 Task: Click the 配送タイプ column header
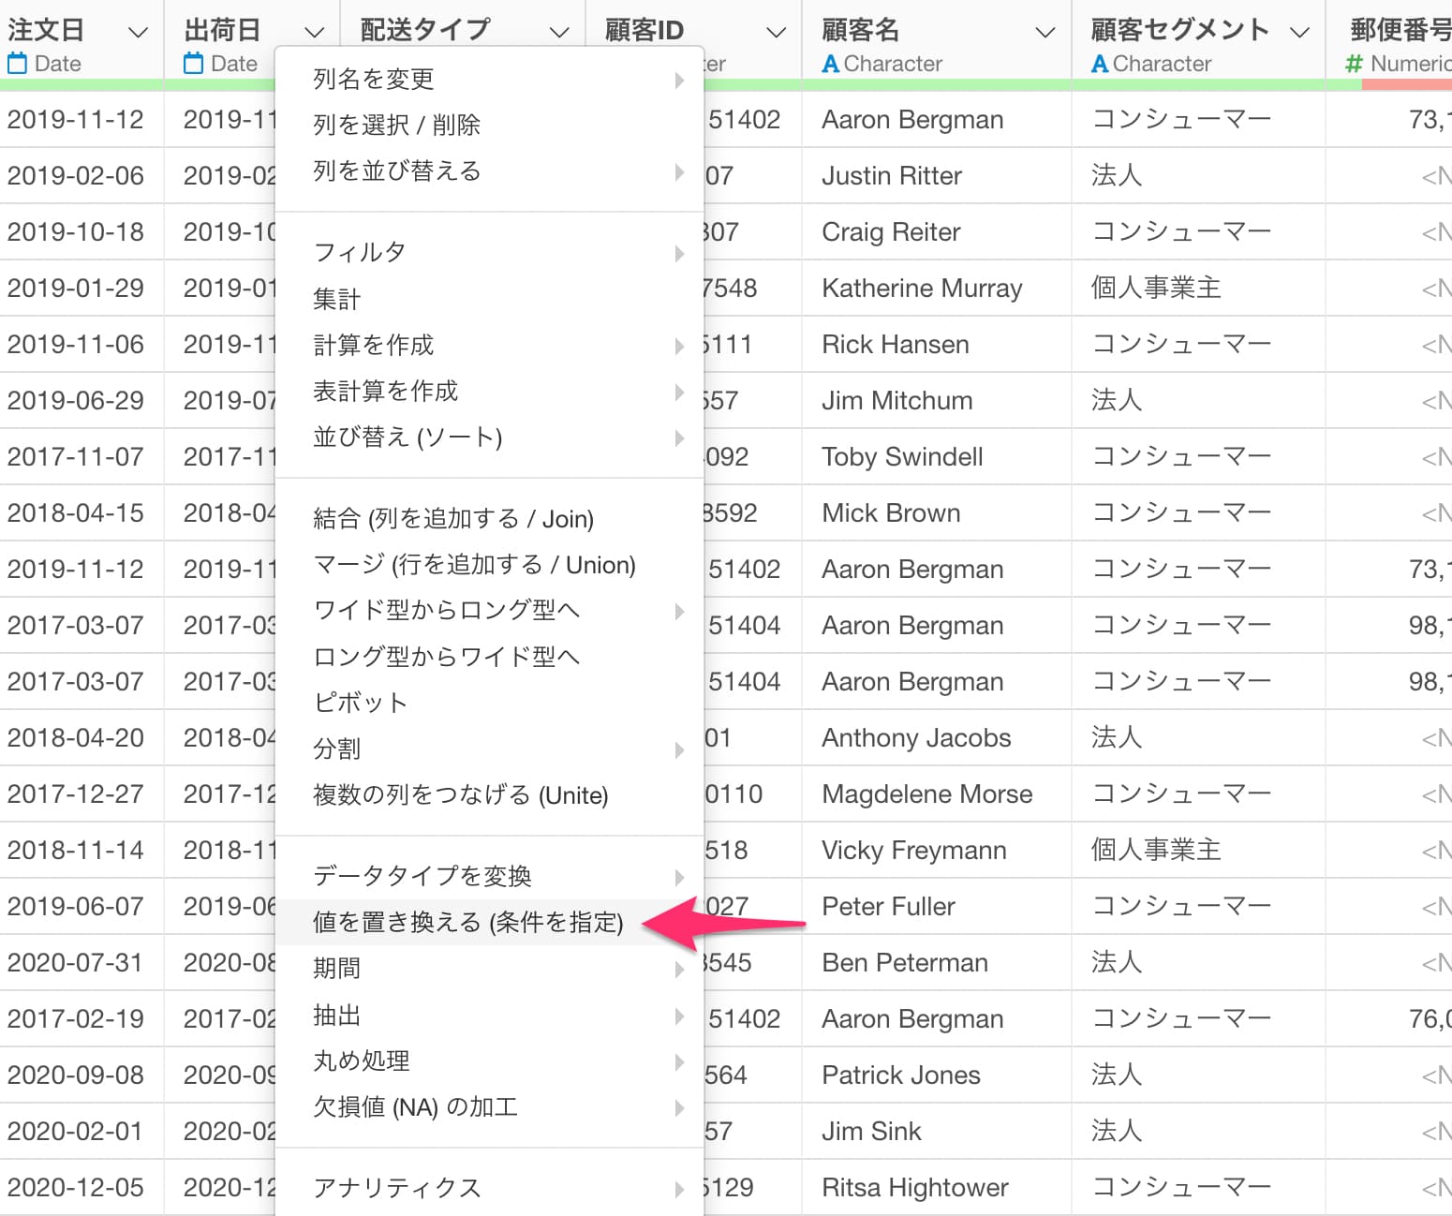425,31
